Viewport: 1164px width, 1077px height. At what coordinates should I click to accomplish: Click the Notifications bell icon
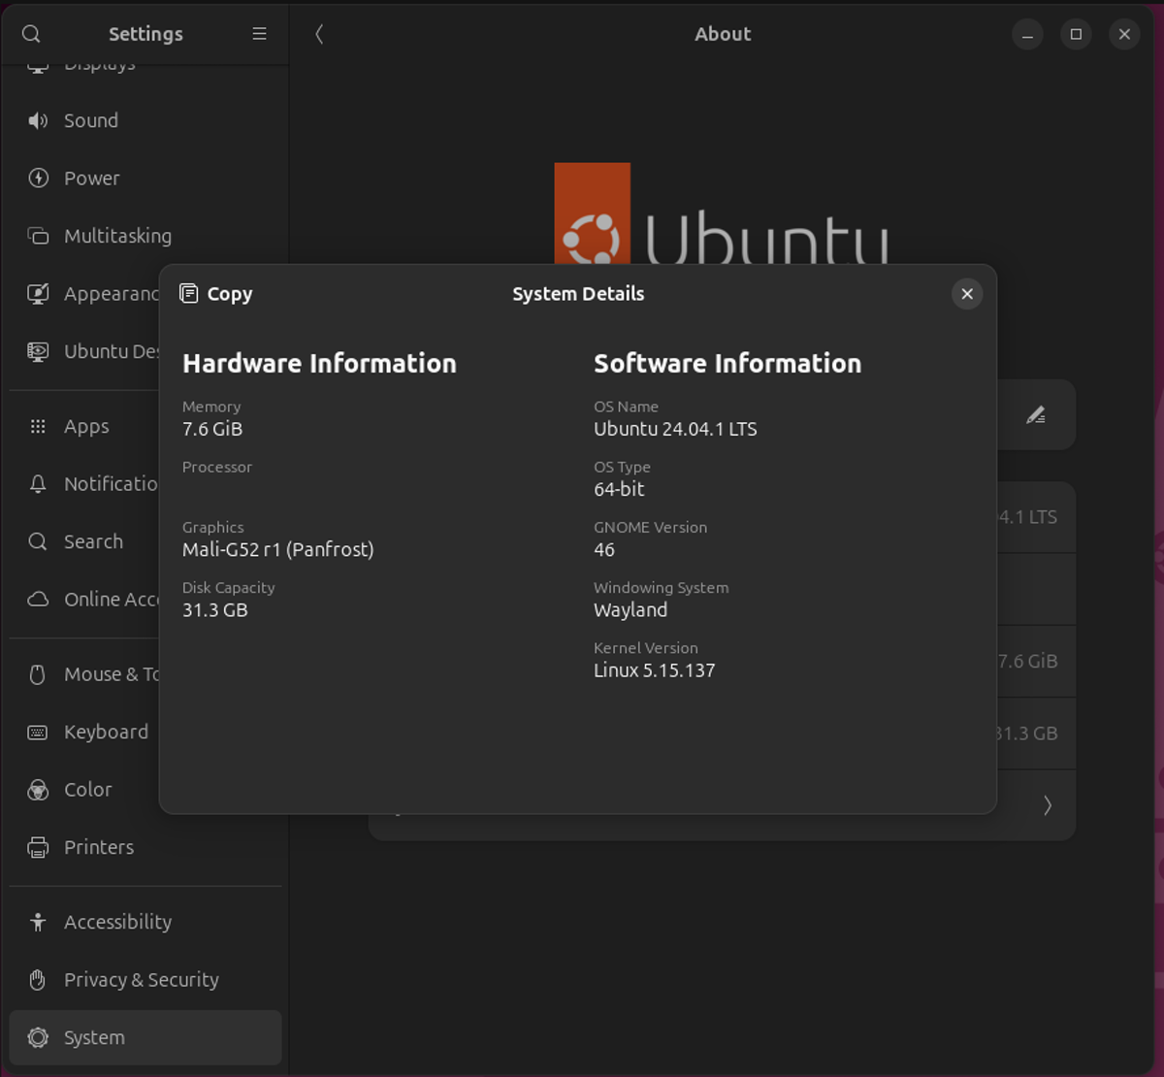38,484
